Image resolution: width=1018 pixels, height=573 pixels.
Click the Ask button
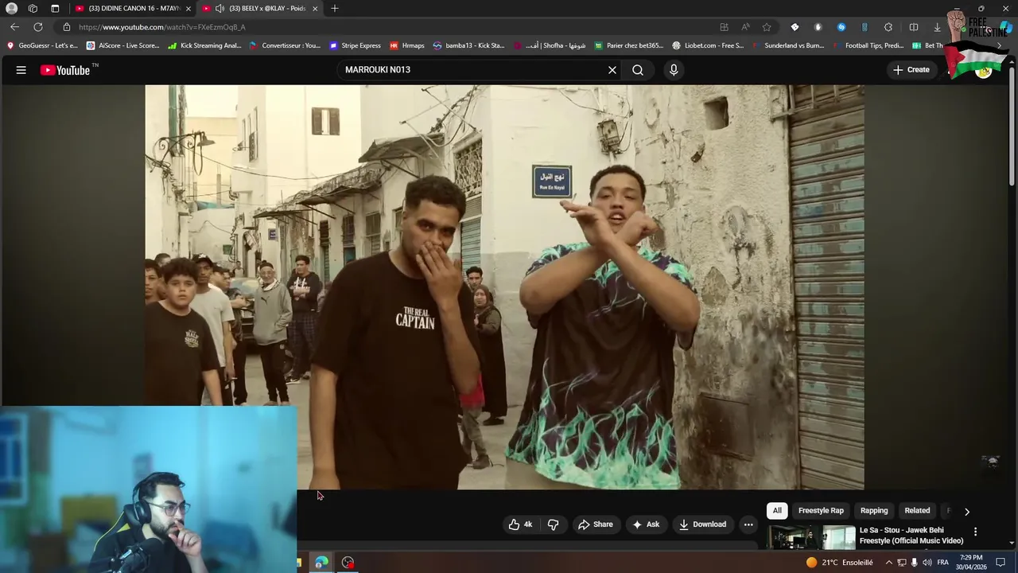point(645,524)
